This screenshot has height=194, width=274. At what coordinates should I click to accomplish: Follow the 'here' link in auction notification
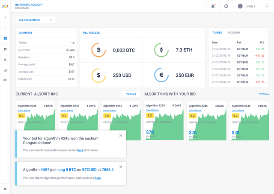pos(80,150)
